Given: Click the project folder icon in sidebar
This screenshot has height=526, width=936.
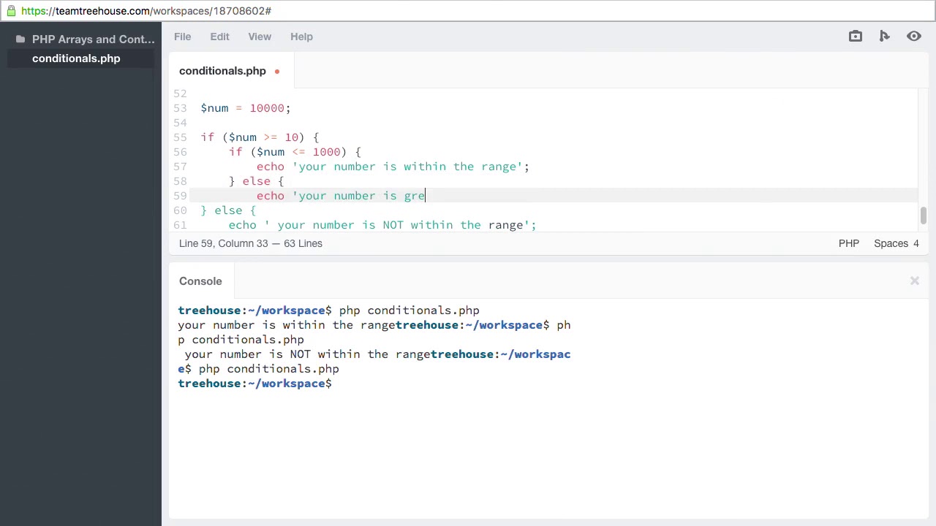Looking at the screenshot, I should pos(20,39).
